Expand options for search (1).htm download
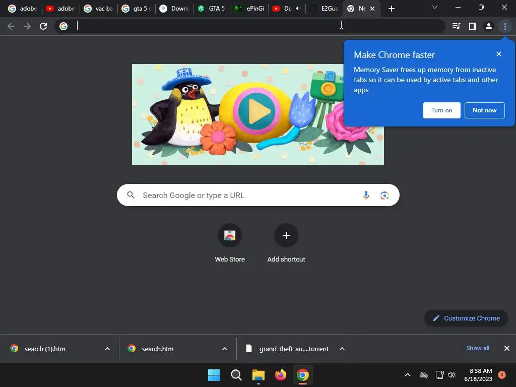Image resolution: width=516 pixels, height=387 pixels. pyautogui.click(x=107, y=349)
